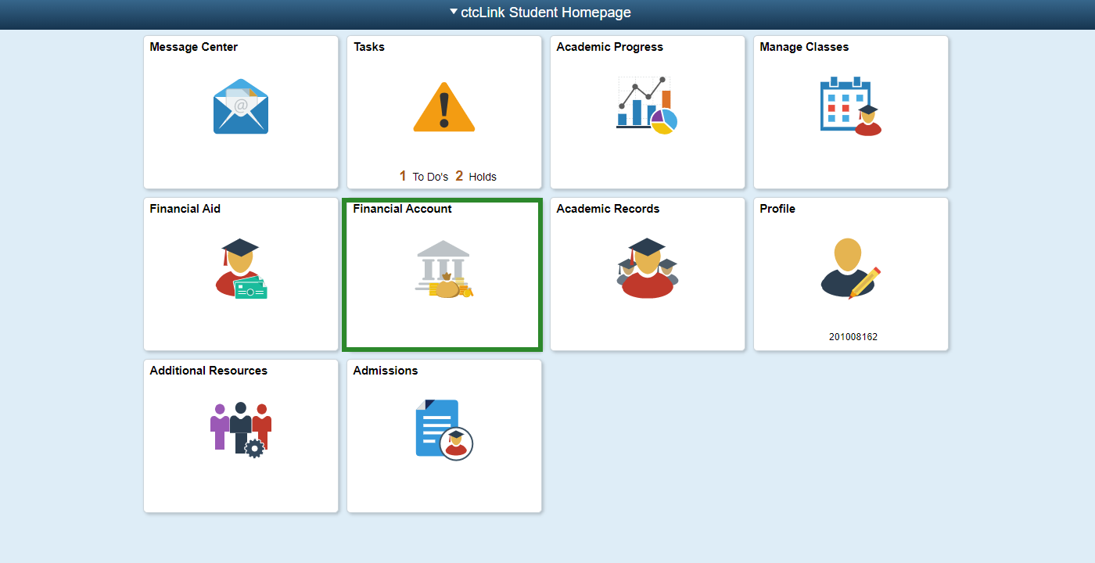Click the Academic Records tile title
1095x563 pixels.
tap(608, 209)
